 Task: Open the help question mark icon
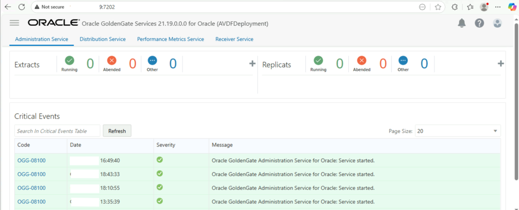(479, 23)
